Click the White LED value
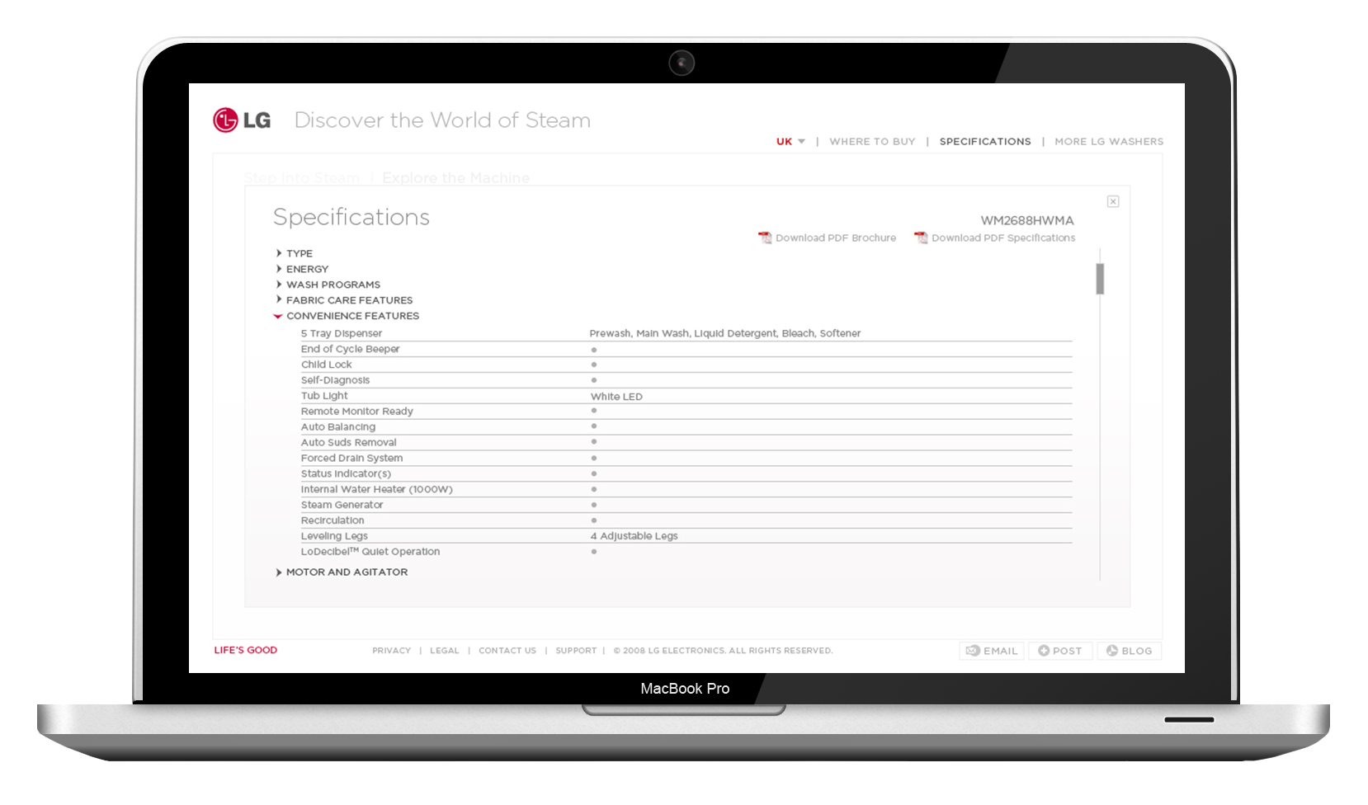1368x805 pixels. tap(616, 397)
